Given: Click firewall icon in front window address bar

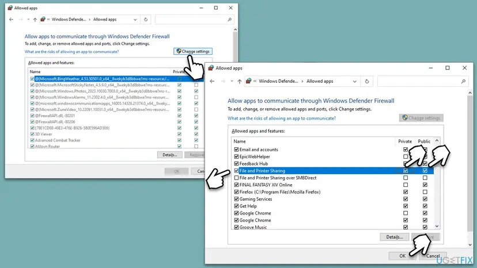Looking at the screenshot, I should [248, 81].
